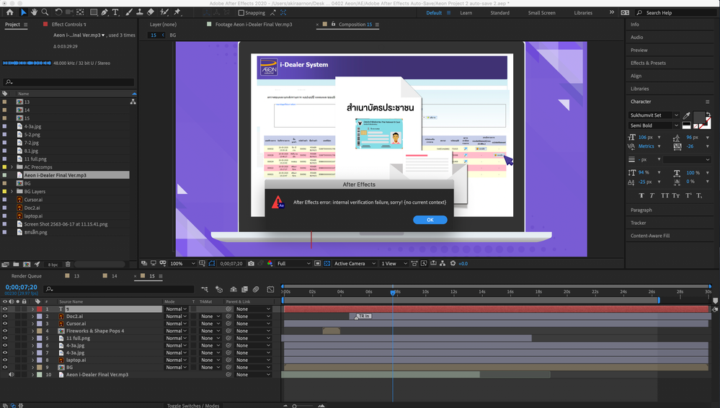The image size is (720, 408).
Task: Expand the AC Precomps folder
Action: tap(12, 167)
